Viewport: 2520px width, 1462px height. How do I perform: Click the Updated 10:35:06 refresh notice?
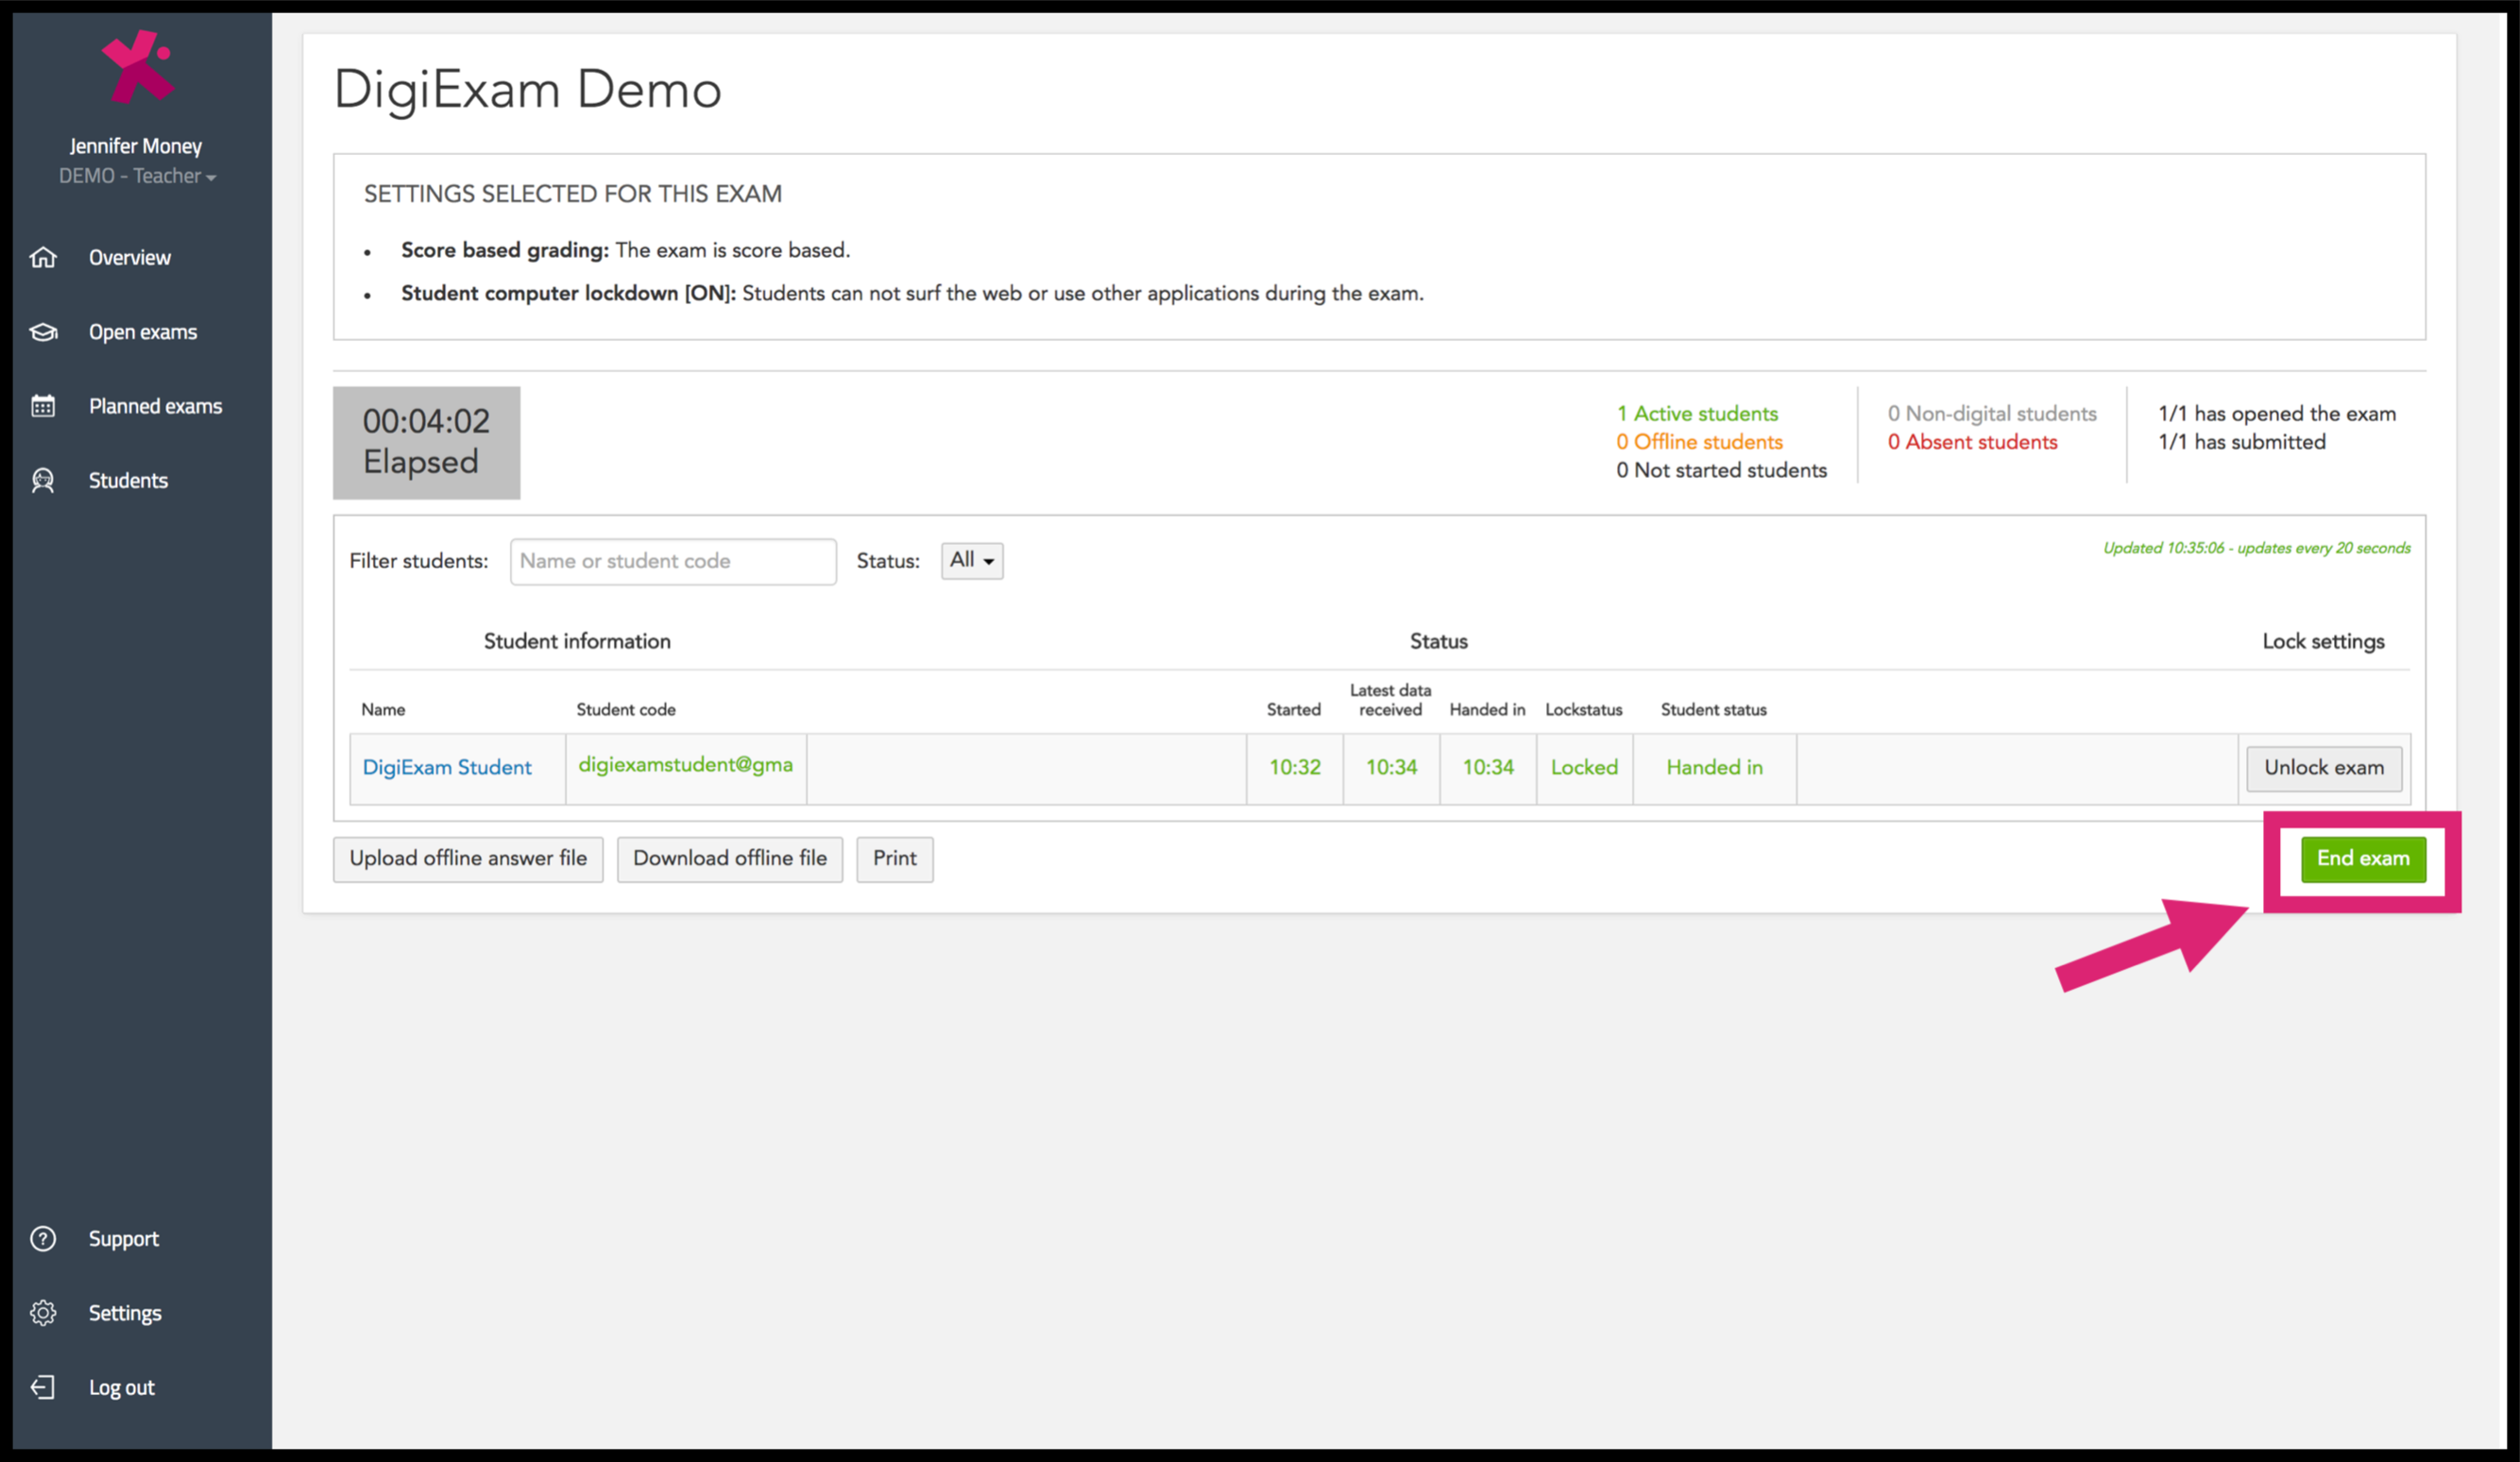(2257, 548)
